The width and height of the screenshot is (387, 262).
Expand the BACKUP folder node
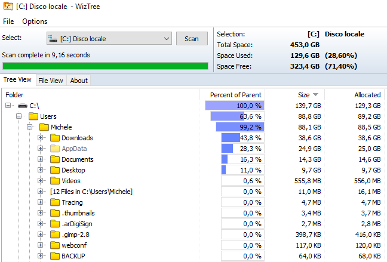(40, 255)
